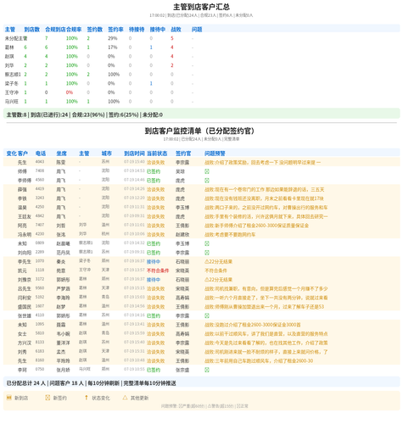Click 电话 column header in monitoring list
Image resolution: width=403 pixels, height=424 pixels.
point(41,153)
